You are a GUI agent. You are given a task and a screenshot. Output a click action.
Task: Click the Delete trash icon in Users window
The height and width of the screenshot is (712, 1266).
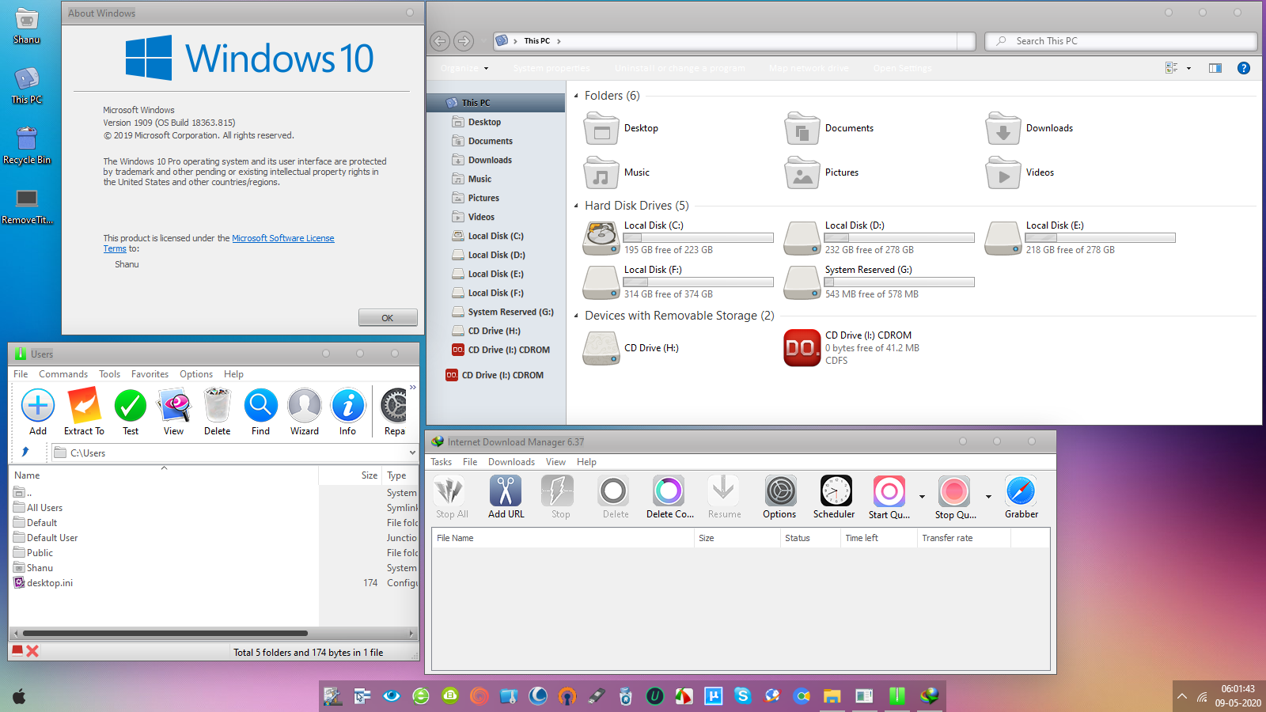[217, 406]
